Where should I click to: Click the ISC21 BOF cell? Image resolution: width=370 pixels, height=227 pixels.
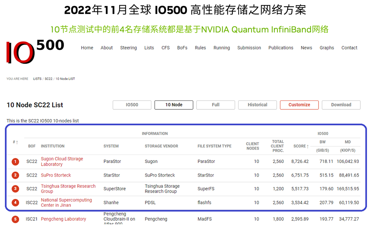tap(31, 219)
